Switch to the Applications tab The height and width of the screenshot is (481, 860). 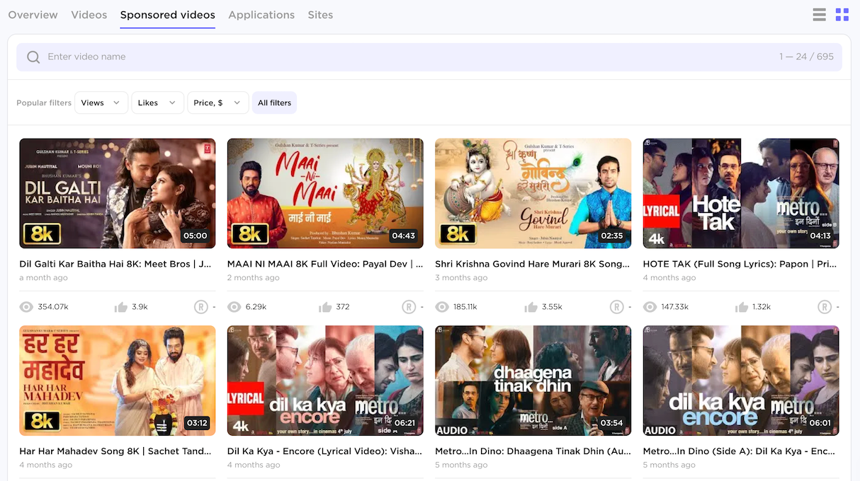(x=261, y=15)
